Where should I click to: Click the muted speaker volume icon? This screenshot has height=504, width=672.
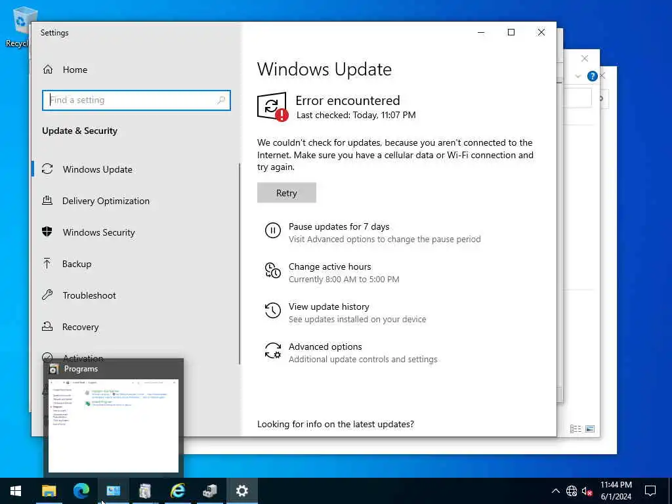(587, 491)
